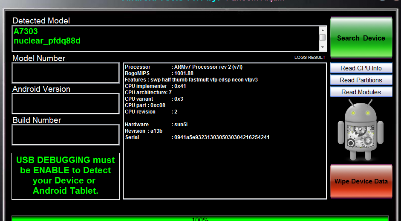Click the CPU architecture: 7 line
The height and width of the screenshot is (221, 401).
pyautogui.click(x=148, y=93)
